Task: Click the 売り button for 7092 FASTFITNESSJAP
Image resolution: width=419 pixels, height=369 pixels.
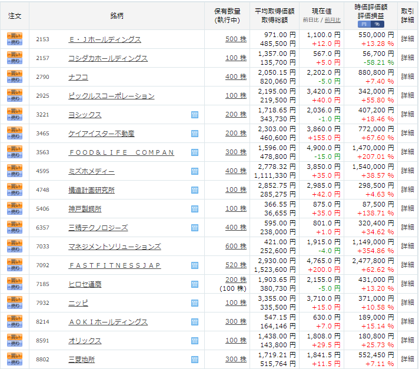Action: (x=15, y=268)
